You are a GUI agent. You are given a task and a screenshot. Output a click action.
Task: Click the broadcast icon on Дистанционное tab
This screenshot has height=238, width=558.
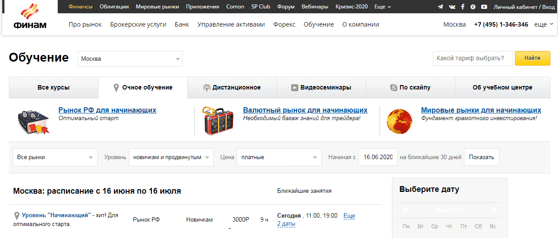coord(206,88)
